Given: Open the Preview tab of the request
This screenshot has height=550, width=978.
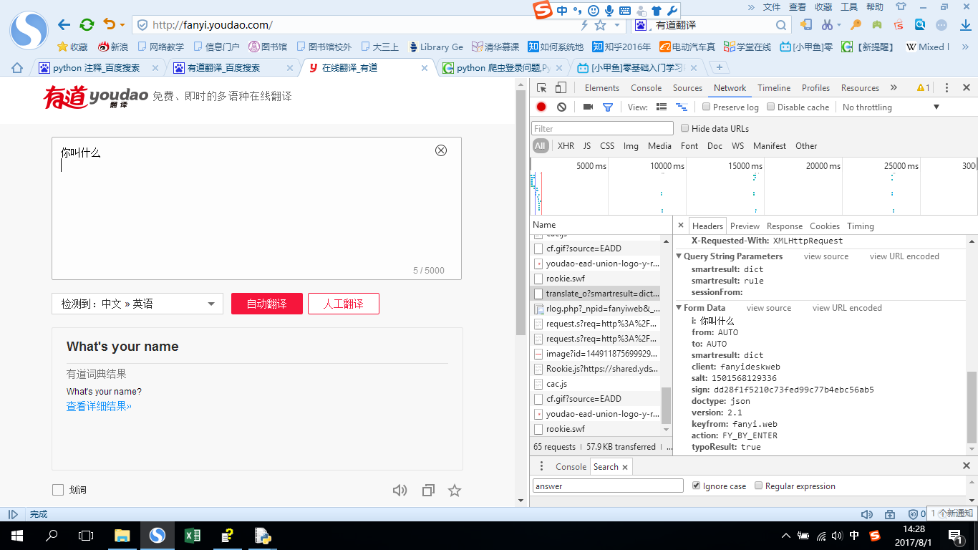Looking at the screenshot, I should (x=745, y=226).
